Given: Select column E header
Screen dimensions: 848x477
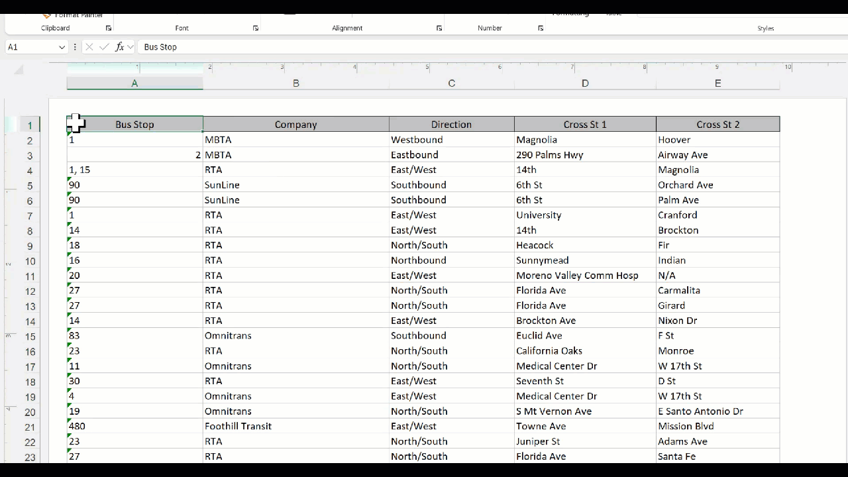Looking at the screenshot, I should pyautogui.click(x=717, y=83).
